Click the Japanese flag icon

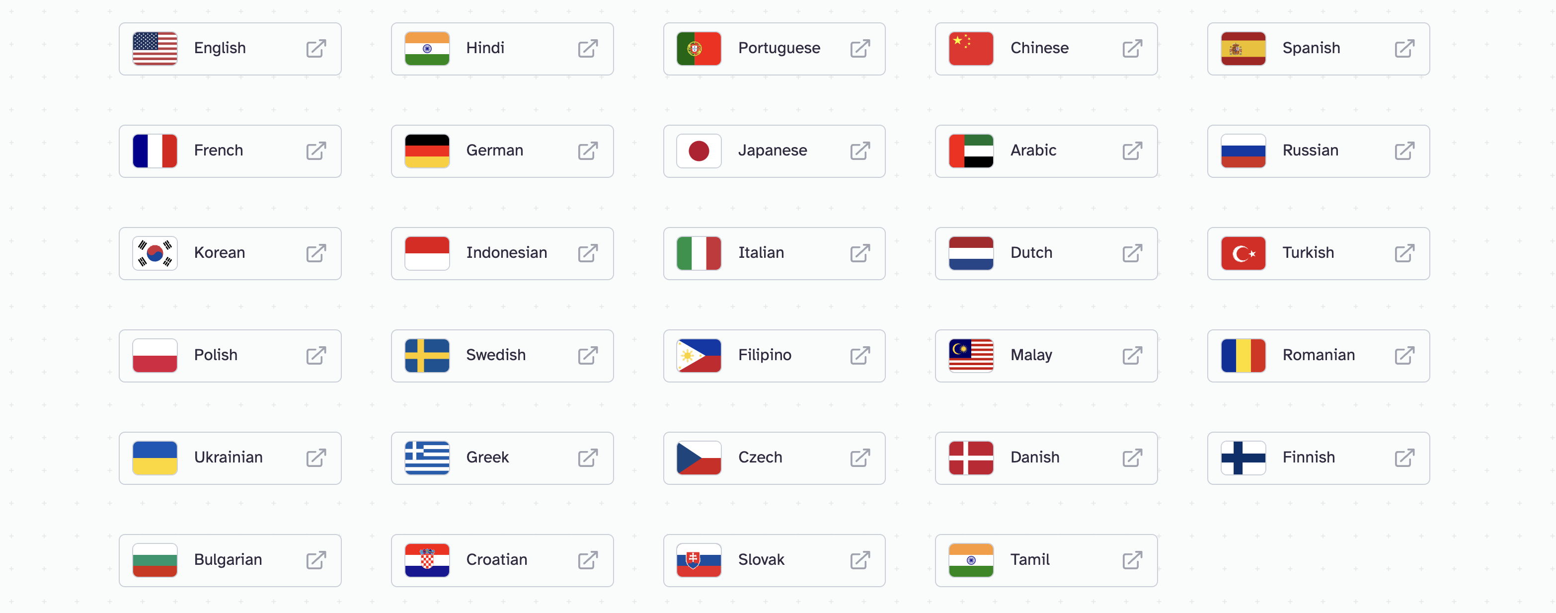[699, 151]
